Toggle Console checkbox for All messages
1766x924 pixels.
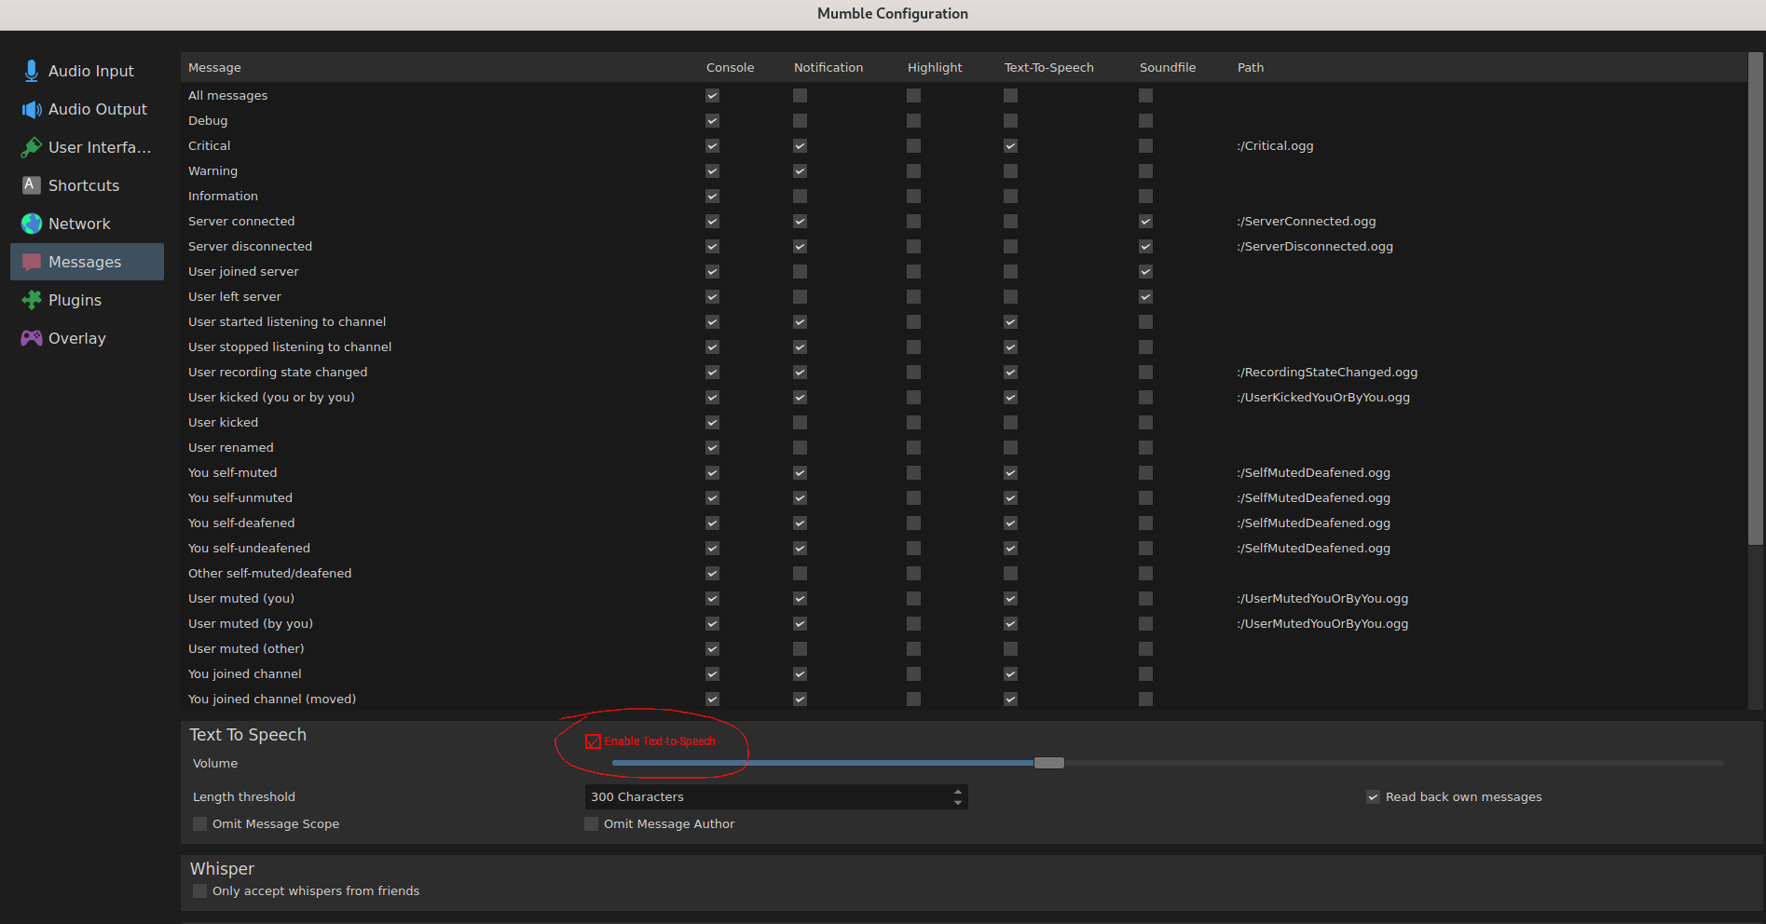point(712,95)
